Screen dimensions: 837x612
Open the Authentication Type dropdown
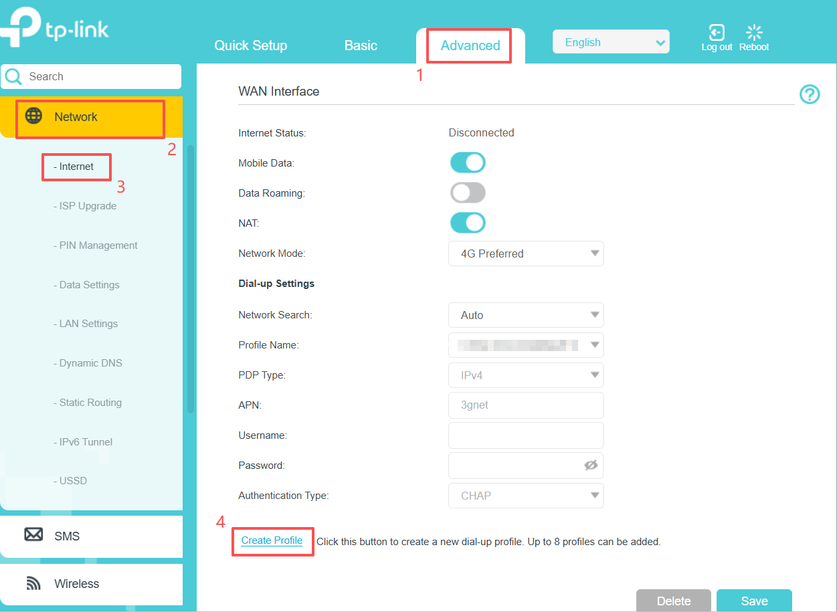[x=526, y=495]
